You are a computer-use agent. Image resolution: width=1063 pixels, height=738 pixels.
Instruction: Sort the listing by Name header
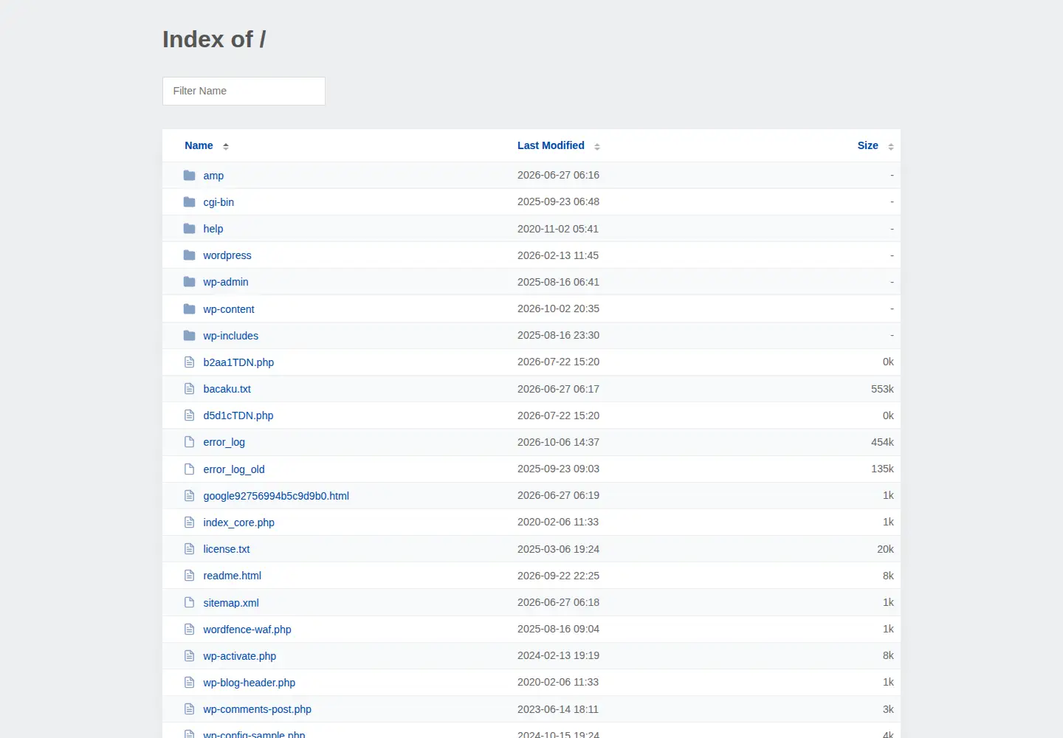pos(199,145)
